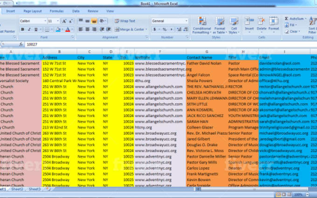Open the Sort & Filter menu
The image size is (317, 198).
(312, 25)
